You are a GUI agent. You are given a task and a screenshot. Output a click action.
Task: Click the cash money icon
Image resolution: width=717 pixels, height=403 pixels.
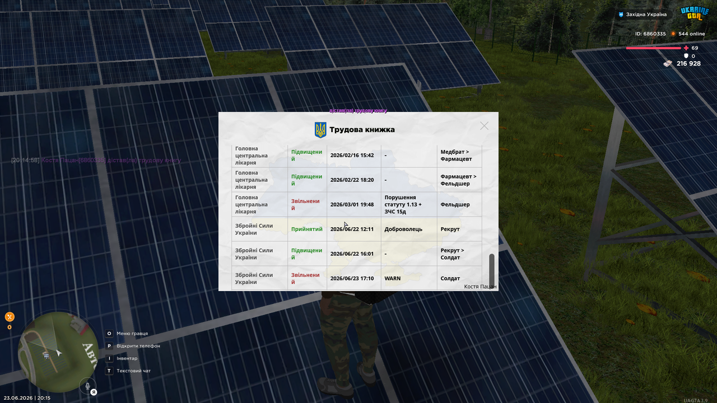pyautogui.click(x=668, y=64)
